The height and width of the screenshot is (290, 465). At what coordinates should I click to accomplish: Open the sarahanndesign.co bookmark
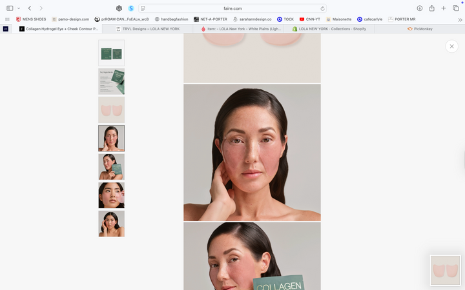[252, 19]
